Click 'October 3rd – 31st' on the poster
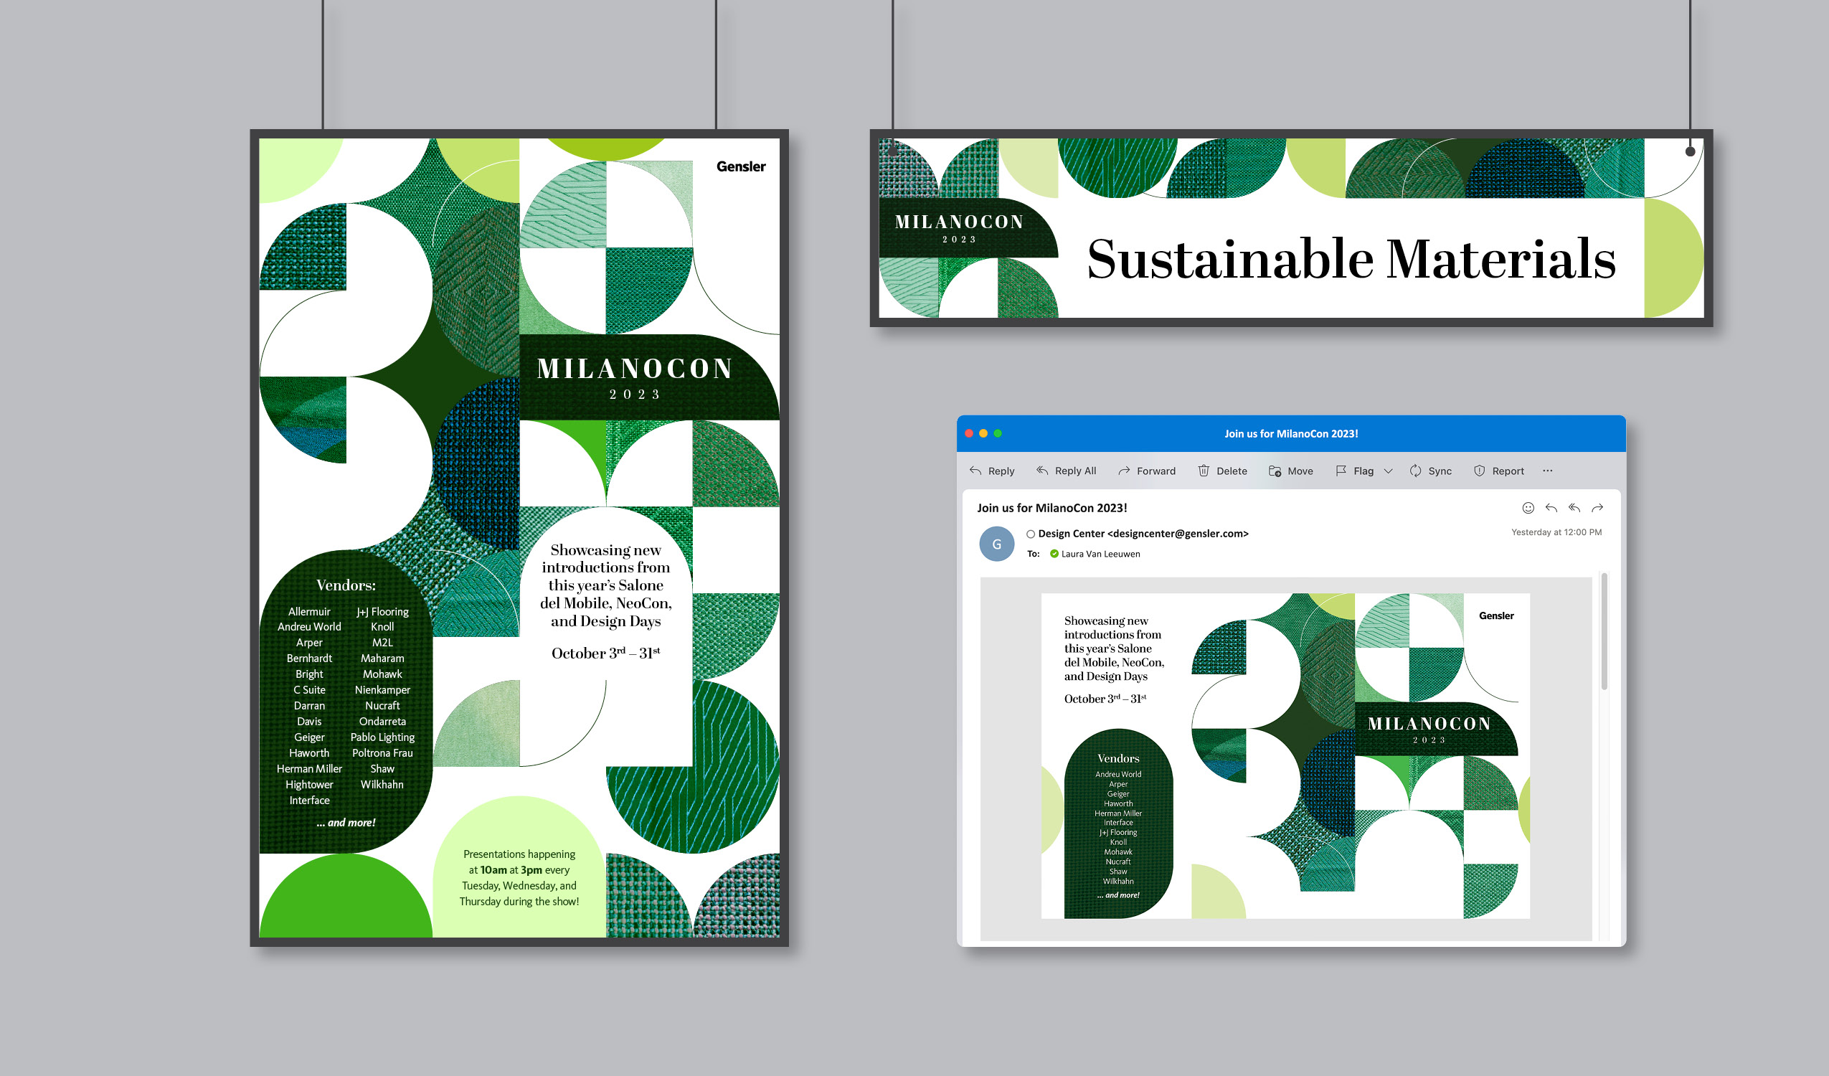The image size is (1829, 1076). pos(605,652)
